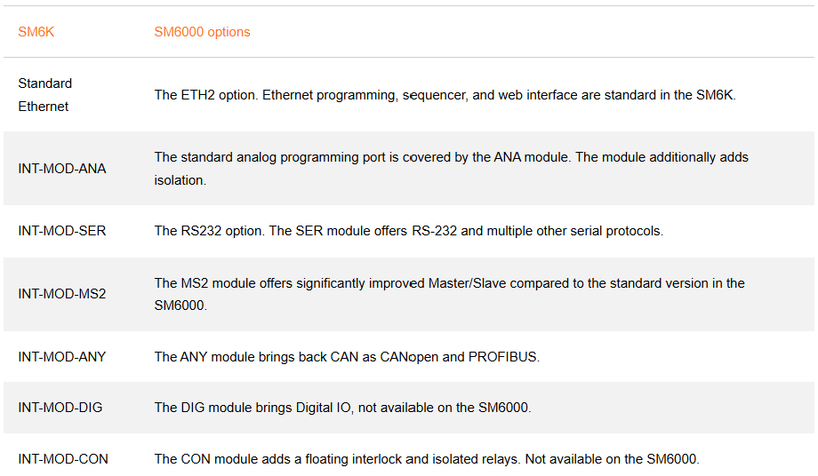The height and width of the screenshot is (476, 818).
Task: Click the MS2 Master/Slave description text
Action: click(449, 283)
